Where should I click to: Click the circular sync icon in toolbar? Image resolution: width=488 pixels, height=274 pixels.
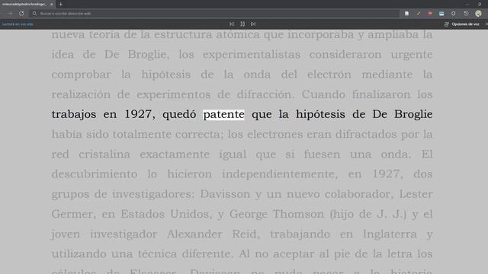tap(454, 14)
